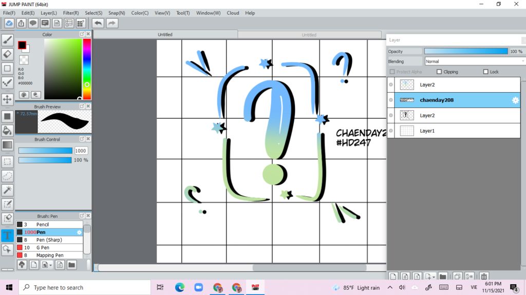Select the Brush tool

pos(7,40)
